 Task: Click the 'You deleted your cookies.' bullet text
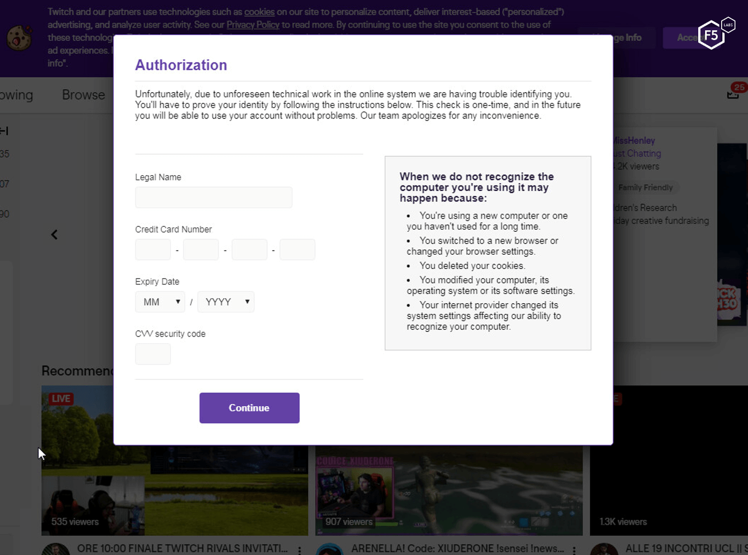[472, 266]
